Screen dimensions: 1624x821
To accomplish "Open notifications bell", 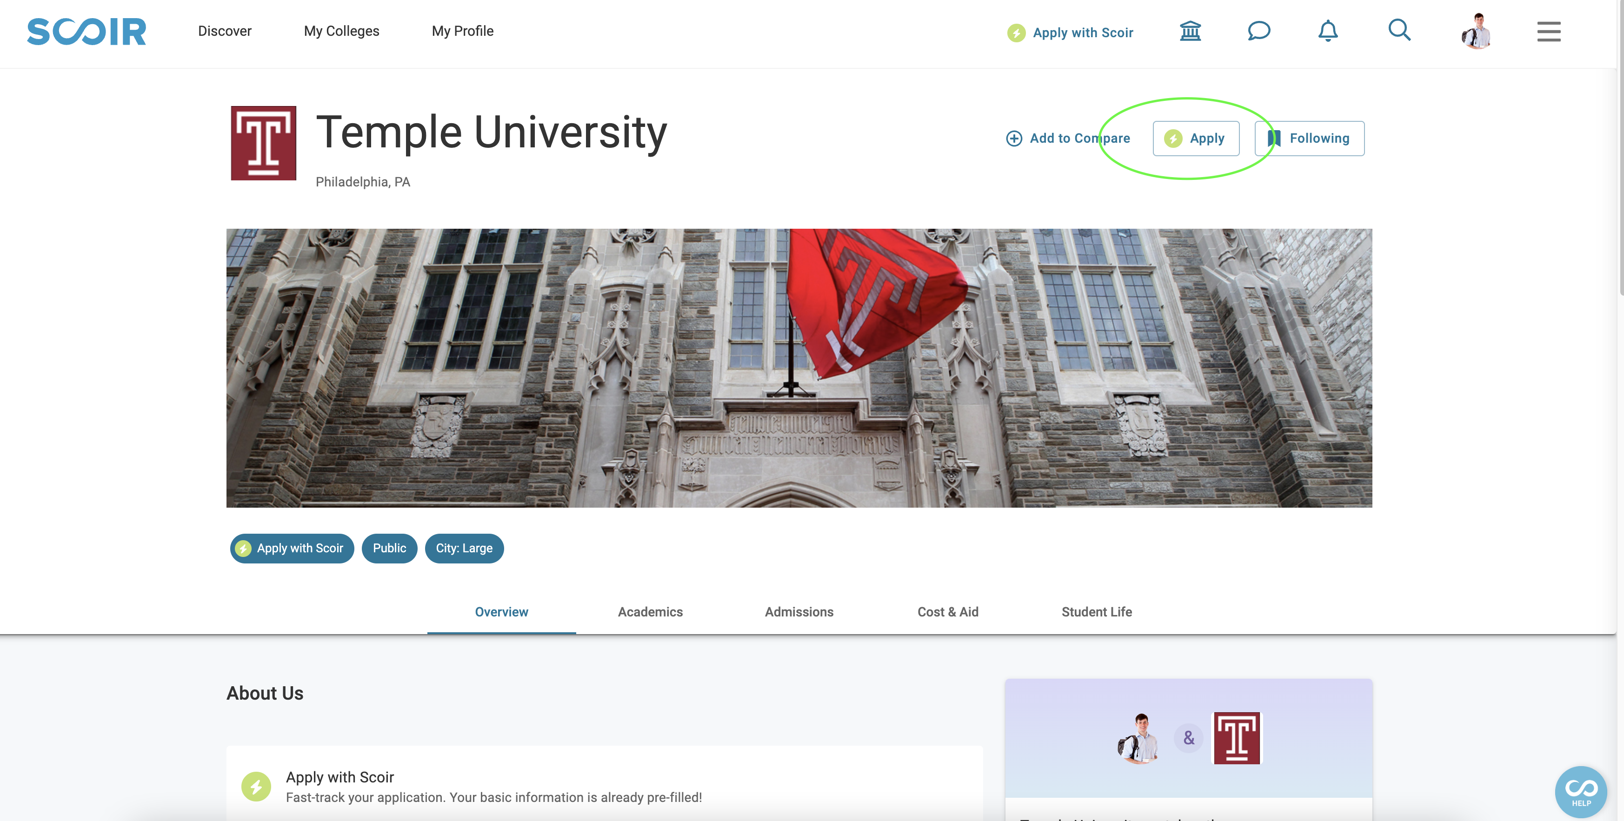I will click(x=1328, y=30).
